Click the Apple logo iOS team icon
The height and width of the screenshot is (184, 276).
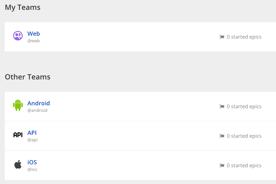[x=18, y=164]
